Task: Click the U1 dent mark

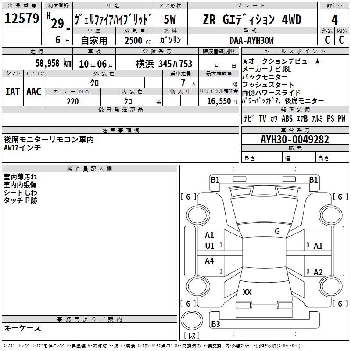Action: click(210, 246)
